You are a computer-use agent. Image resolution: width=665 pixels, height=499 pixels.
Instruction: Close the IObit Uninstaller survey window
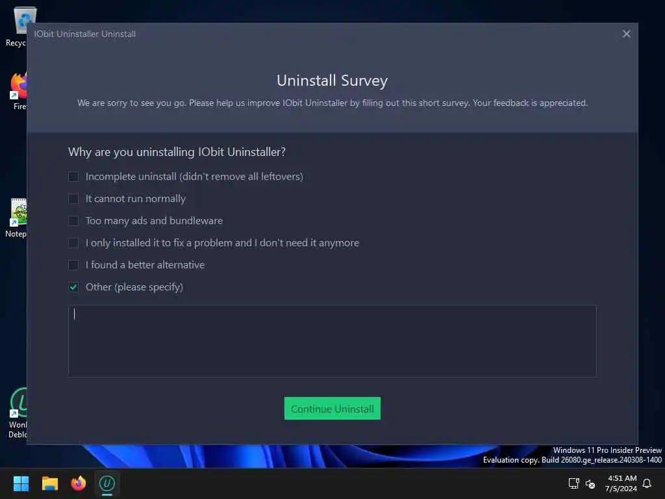pyautogui.click(x=626, y=34)
